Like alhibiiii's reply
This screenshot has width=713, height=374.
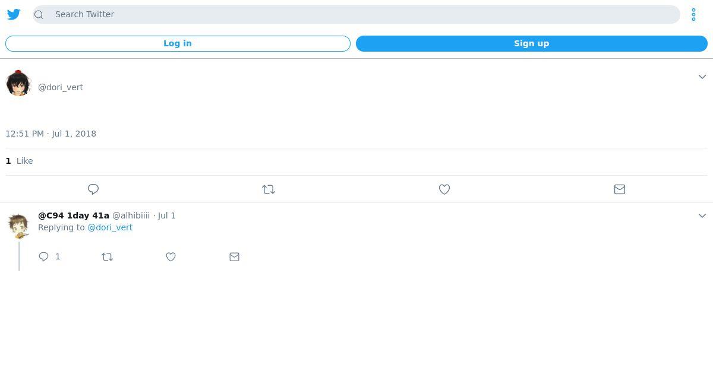click(171, 256)
